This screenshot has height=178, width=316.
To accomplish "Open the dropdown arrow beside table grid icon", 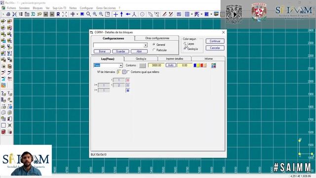I will tap(192, 14).
